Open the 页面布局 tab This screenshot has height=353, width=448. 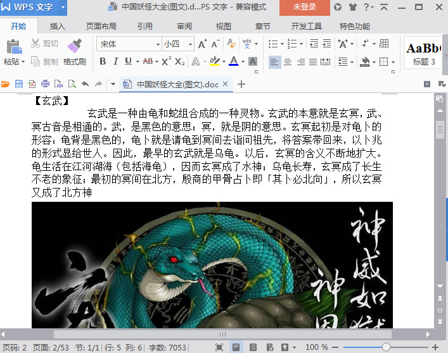click(x=101, y=26)
